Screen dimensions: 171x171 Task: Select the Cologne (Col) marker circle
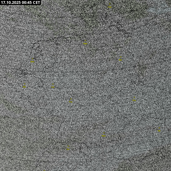(x=53, y=84)
